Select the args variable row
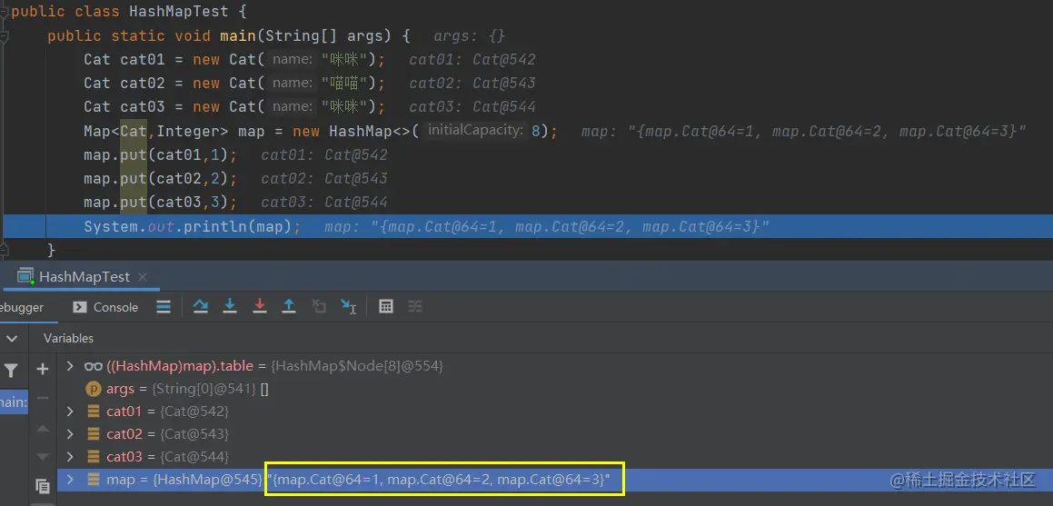Screen dimensions: 1053x506 pos(555,389)
